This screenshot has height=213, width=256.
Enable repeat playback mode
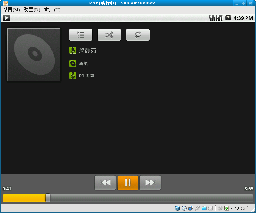click(x=138, y=35)
